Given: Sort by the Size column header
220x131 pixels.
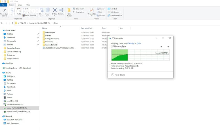Looking at the screenshot, I should (x=121, y=28).
